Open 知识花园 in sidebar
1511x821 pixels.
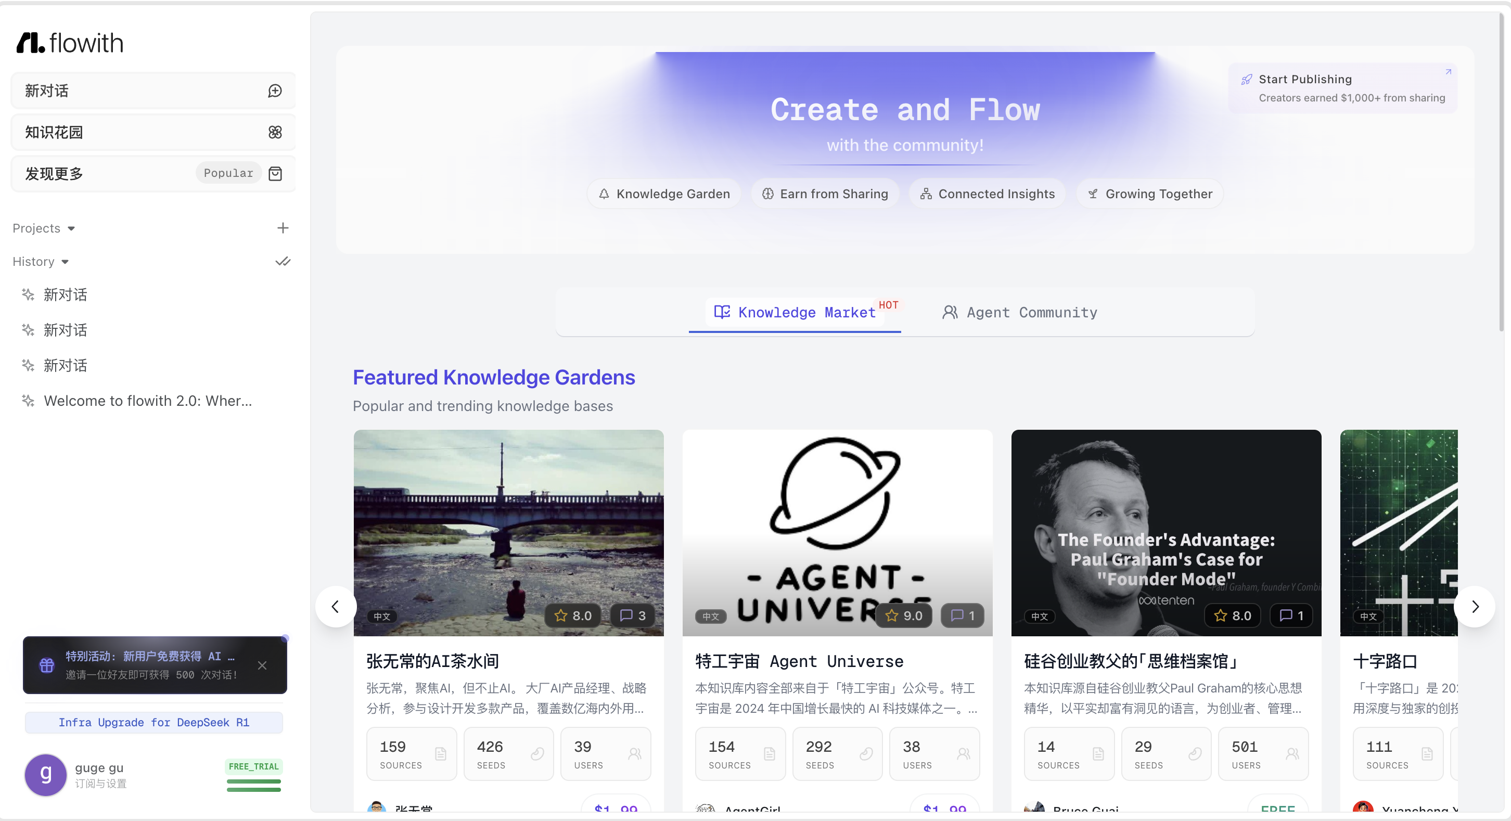[x=153, y=133]
